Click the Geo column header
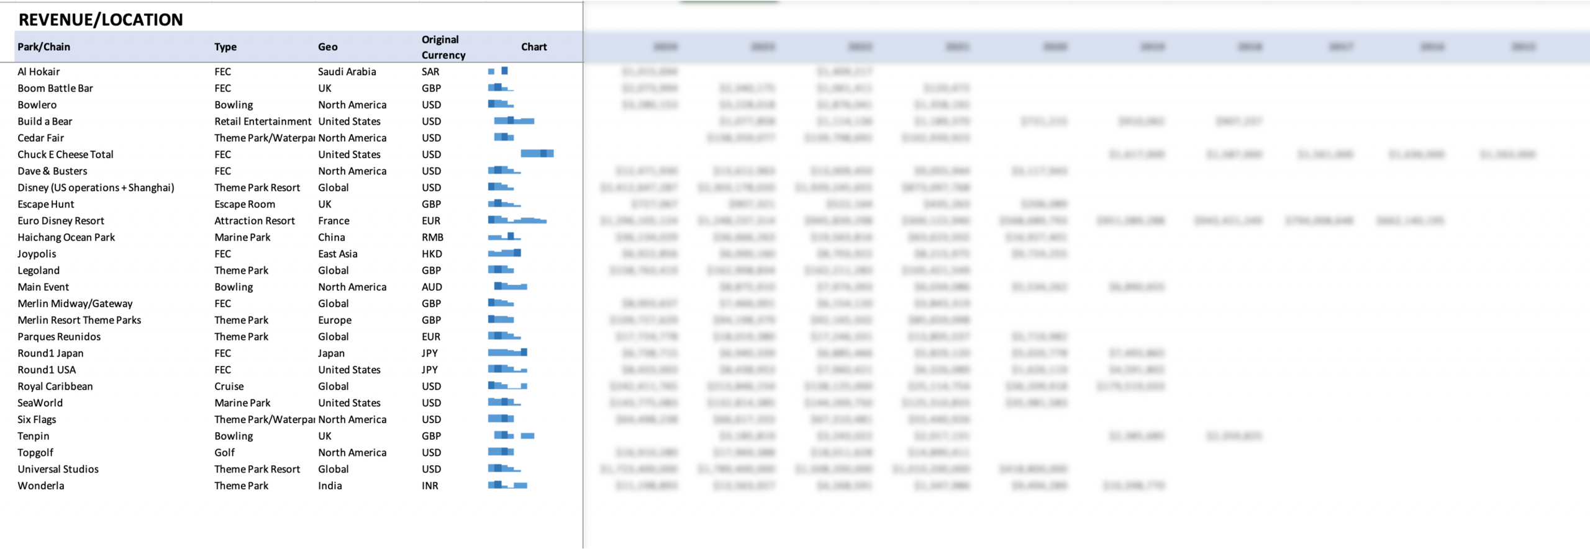This screenshot has width=1590, height=549. tap(327, 47)
